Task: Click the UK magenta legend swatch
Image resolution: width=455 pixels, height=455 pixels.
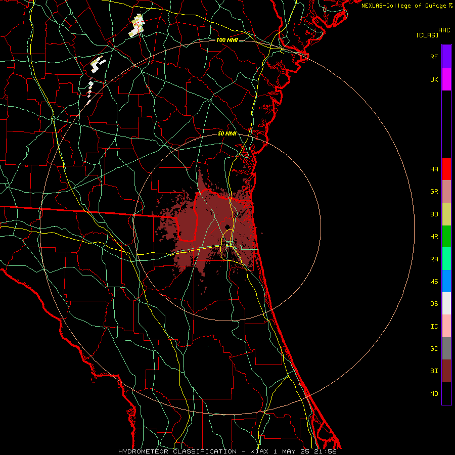Action: (x=446, y=79)
